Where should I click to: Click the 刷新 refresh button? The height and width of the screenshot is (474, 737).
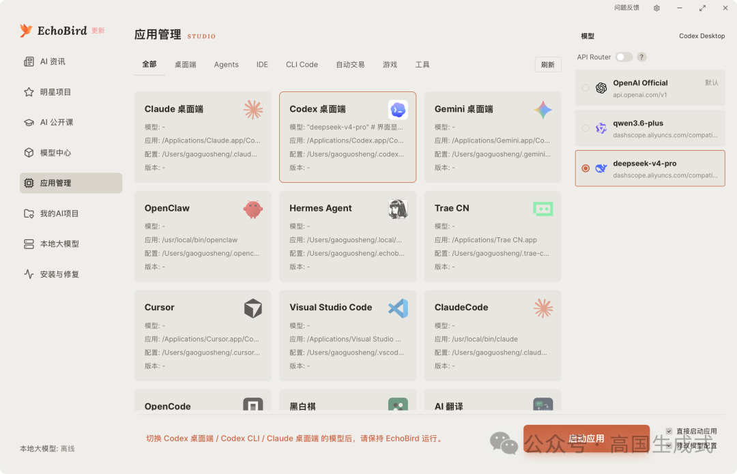548,65
